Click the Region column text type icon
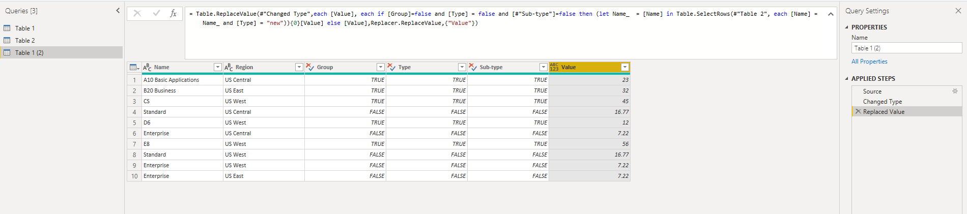This screenshot has height=214, width=967. [229, 67]
